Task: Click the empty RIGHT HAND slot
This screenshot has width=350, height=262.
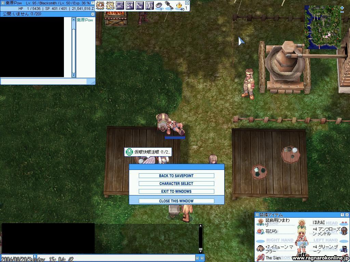Action: tap(260, 241)
